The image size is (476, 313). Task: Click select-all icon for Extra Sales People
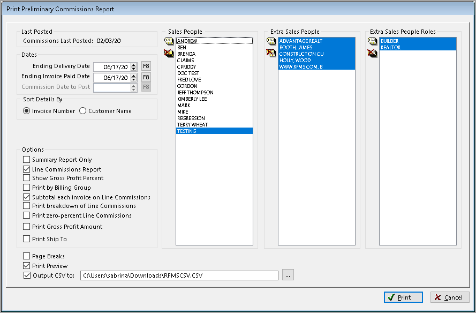click(271, 41)
